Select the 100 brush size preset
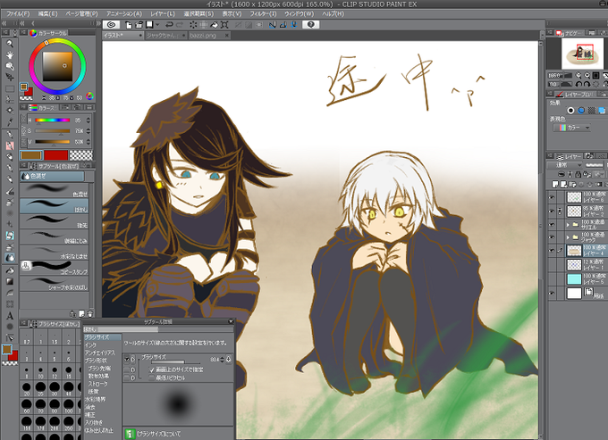608x440 pixels. click(x=68, y=404)
